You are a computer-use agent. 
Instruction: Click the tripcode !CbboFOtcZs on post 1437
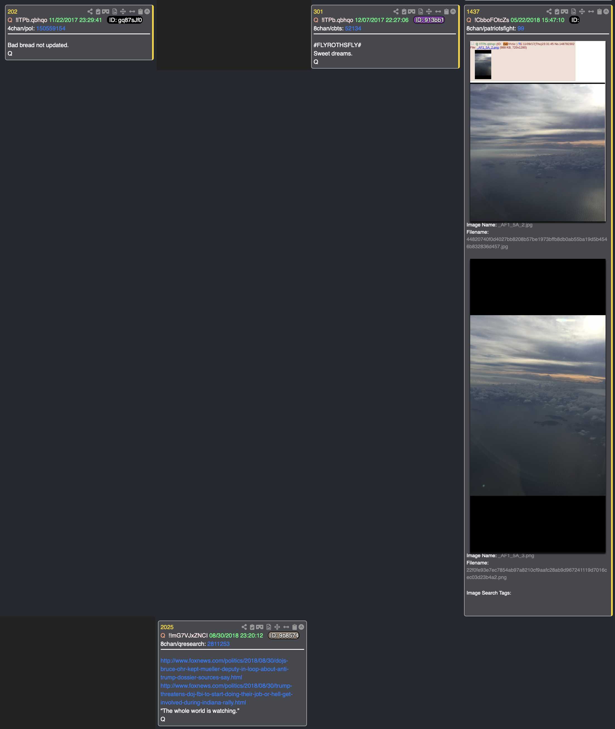(x=492, y=20)
